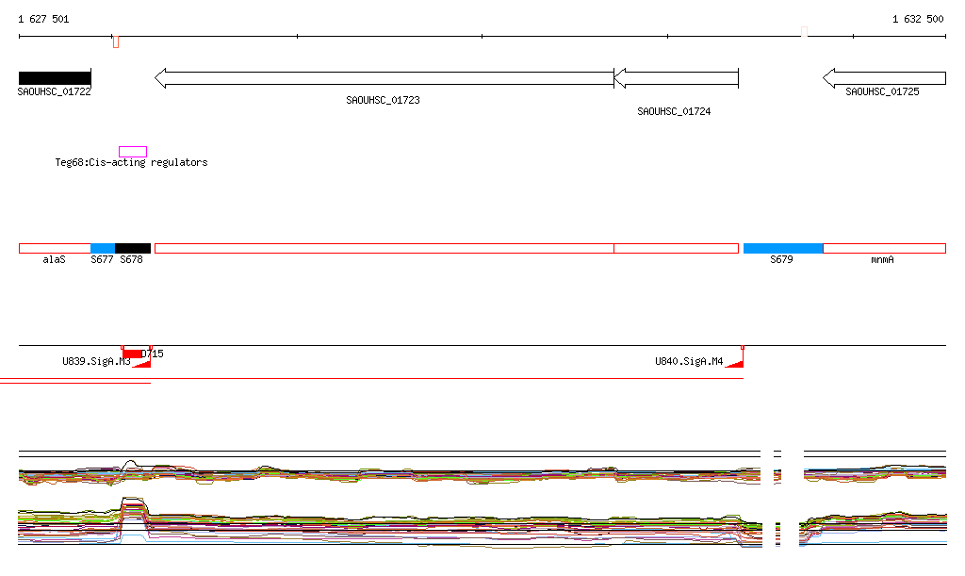Screen dimensions: 965x576
Task: Click the Teg68:Cis-acting regulators label
Action: click(131, 162)
